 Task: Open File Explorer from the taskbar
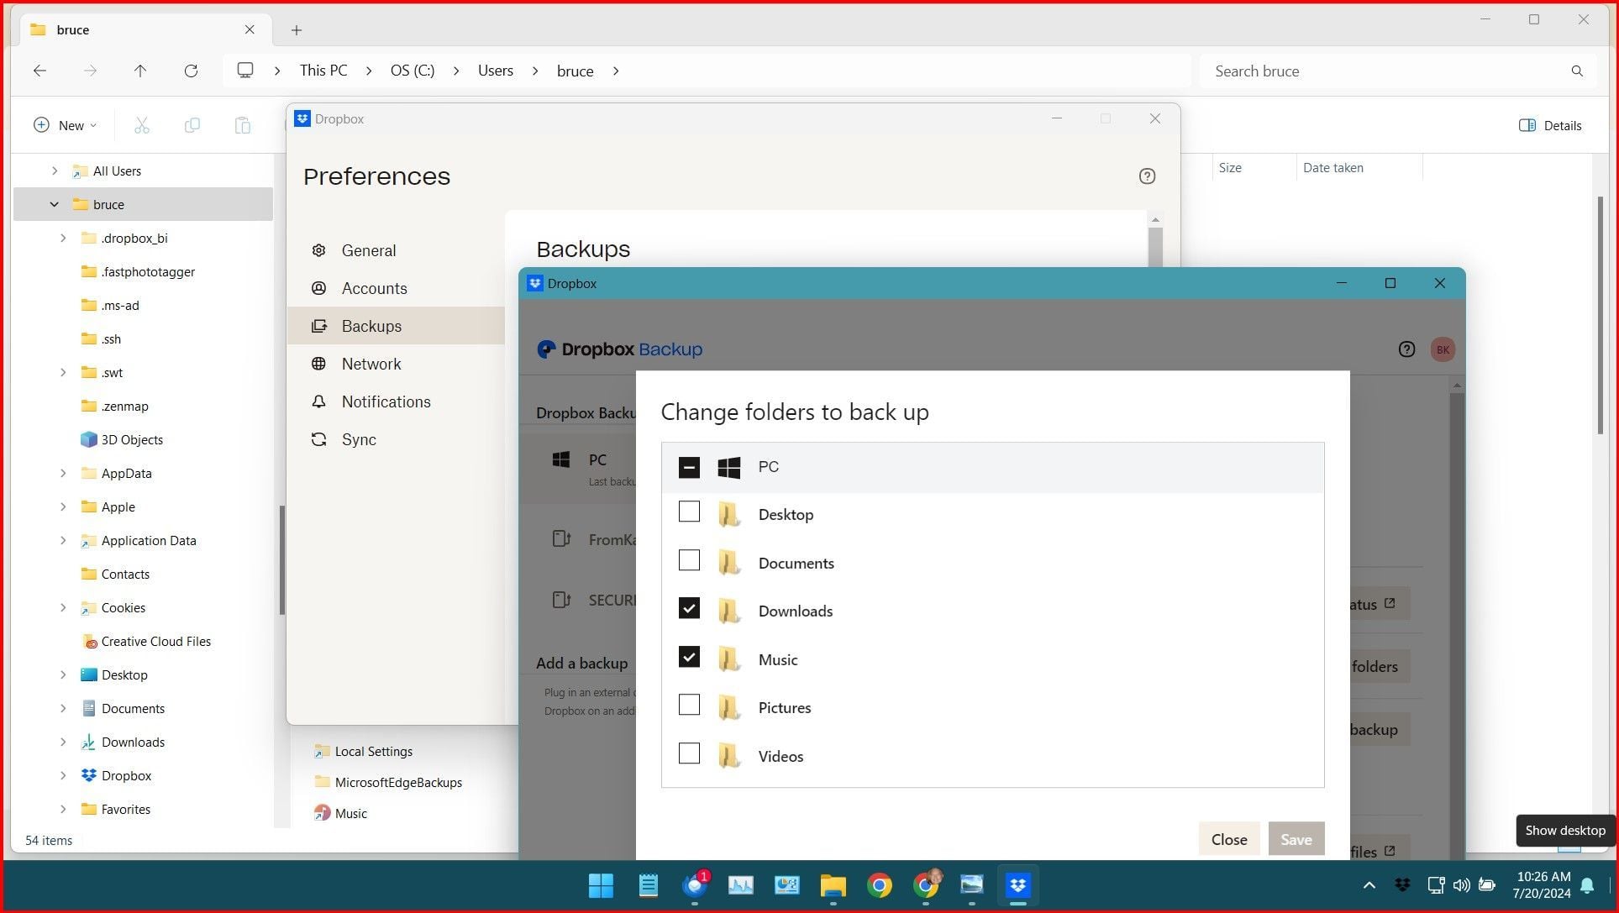833,885
